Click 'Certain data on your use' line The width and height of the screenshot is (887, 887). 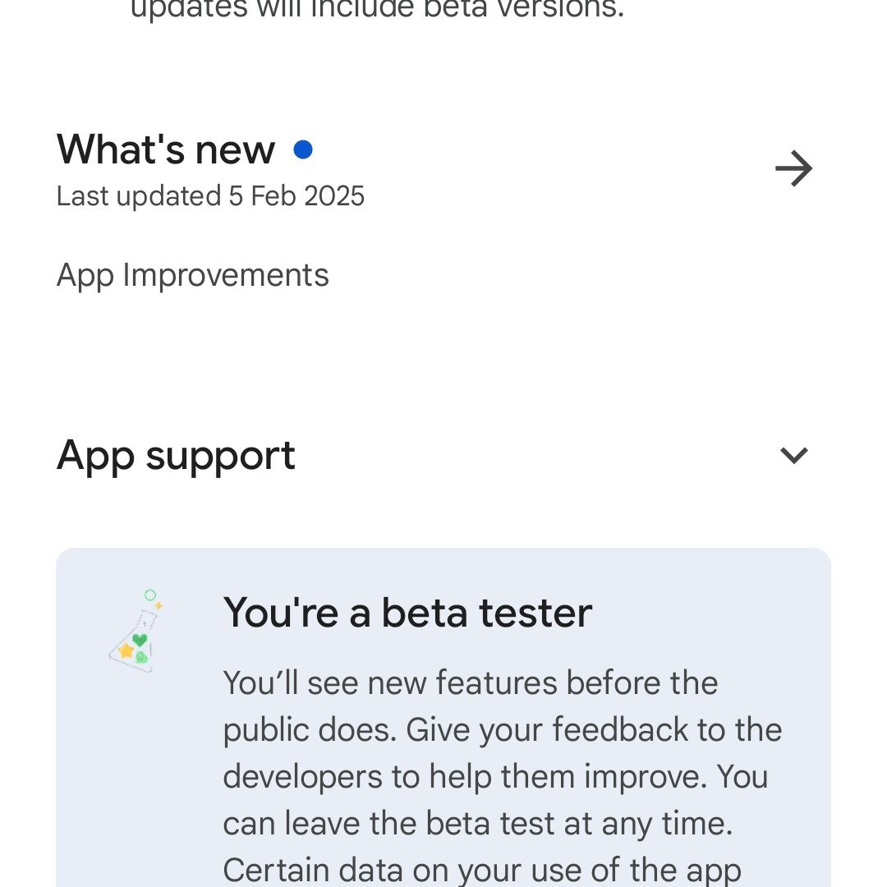pyautogui.click(x=482, y=870)
